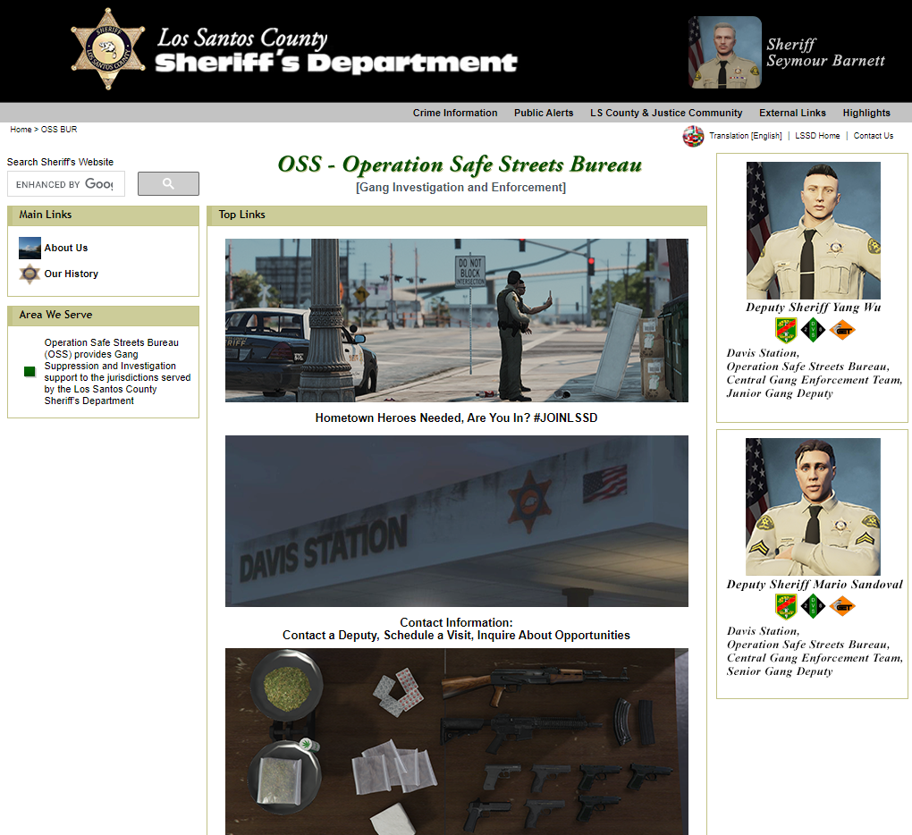912x835 pixels.
Task: Click the Gang Investigation and Enforcement subtitle
Action: pos(460,187)
